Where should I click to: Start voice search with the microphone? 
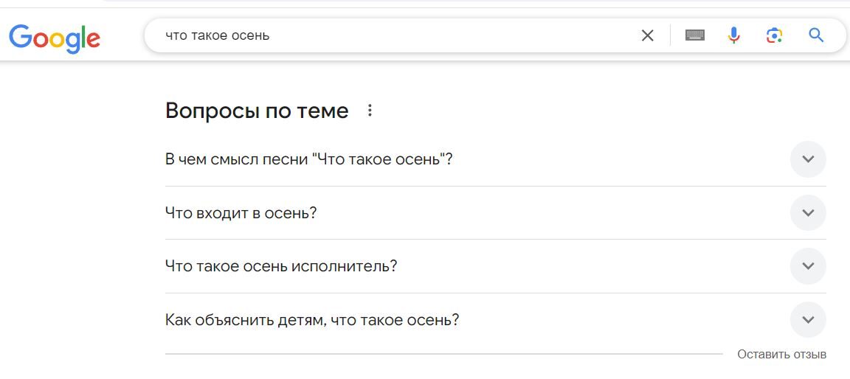pyautogui.click(x=733, y=35)
